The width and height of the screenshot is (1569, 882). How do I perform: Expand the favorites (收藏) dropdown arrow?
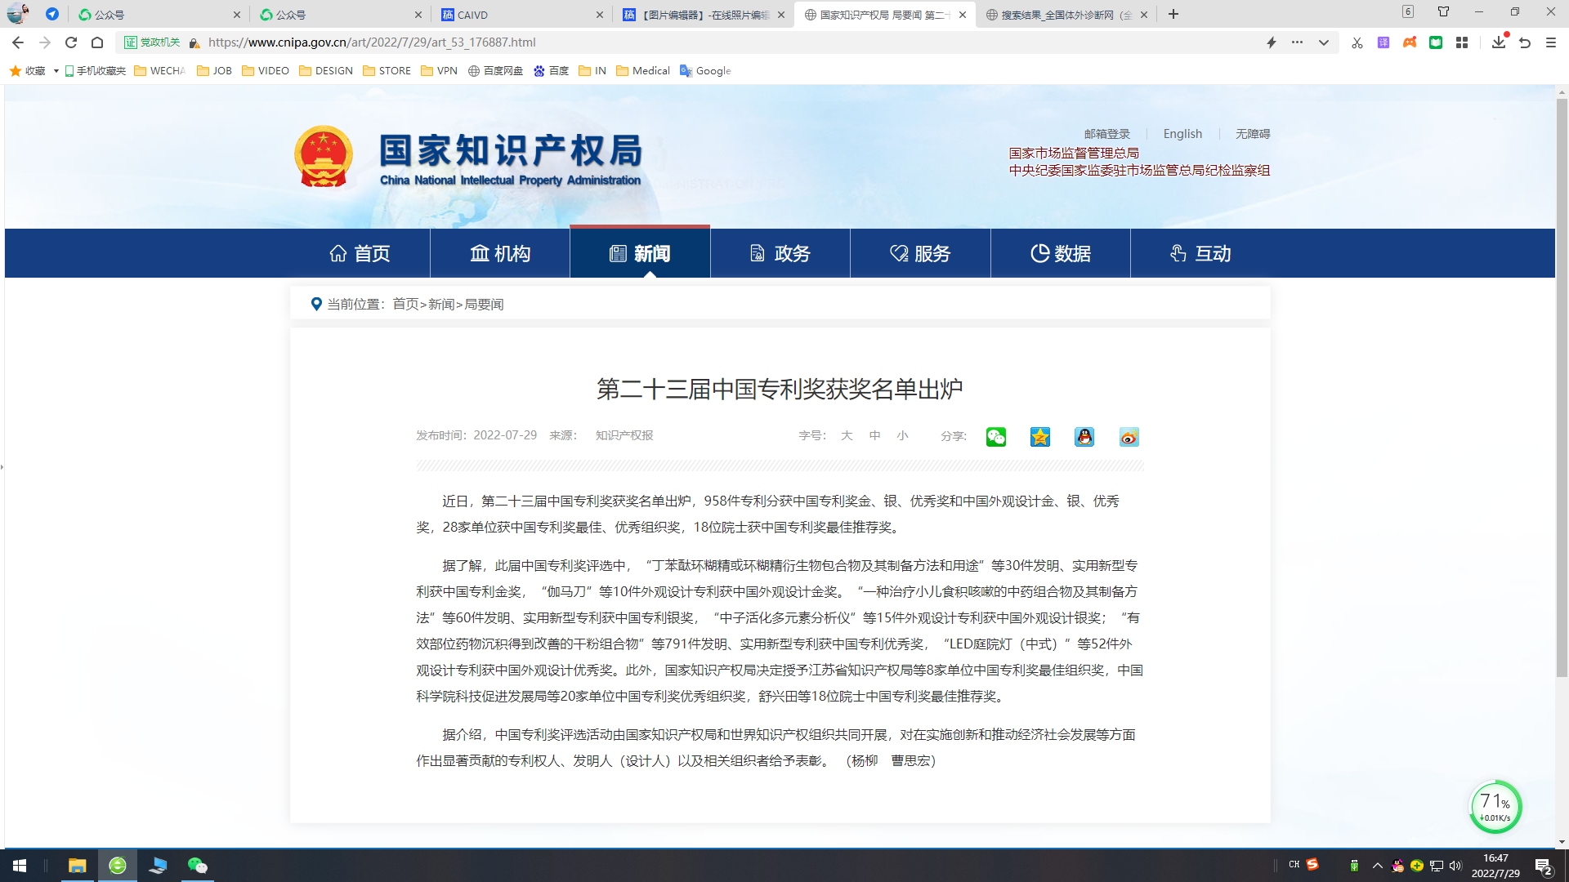coord(56,71)
